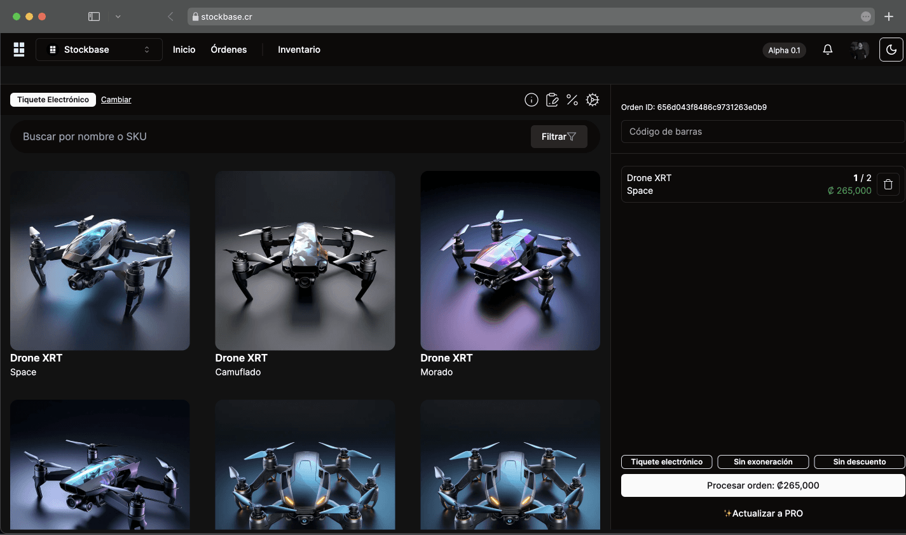Click Procesar orden: ₡265,000 button

(x=763, y=485)
